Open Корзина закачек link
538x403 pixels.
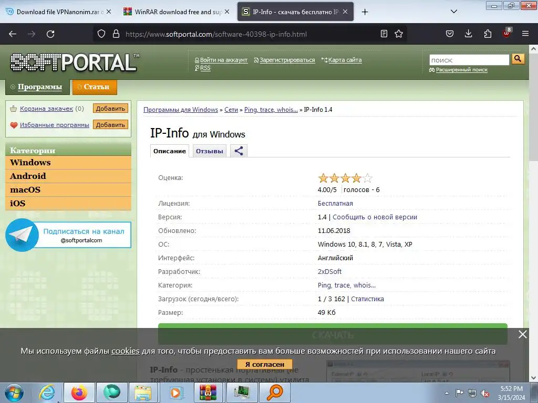point(46,109)
